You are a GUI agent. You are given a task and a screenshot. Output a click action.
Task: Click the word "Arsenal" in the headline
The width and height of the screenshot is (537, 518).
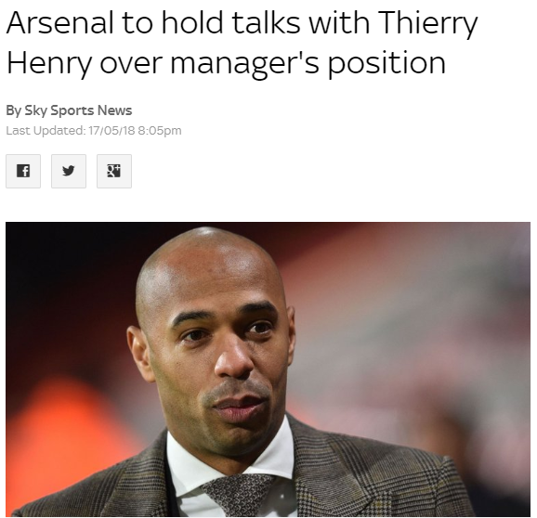60,23
